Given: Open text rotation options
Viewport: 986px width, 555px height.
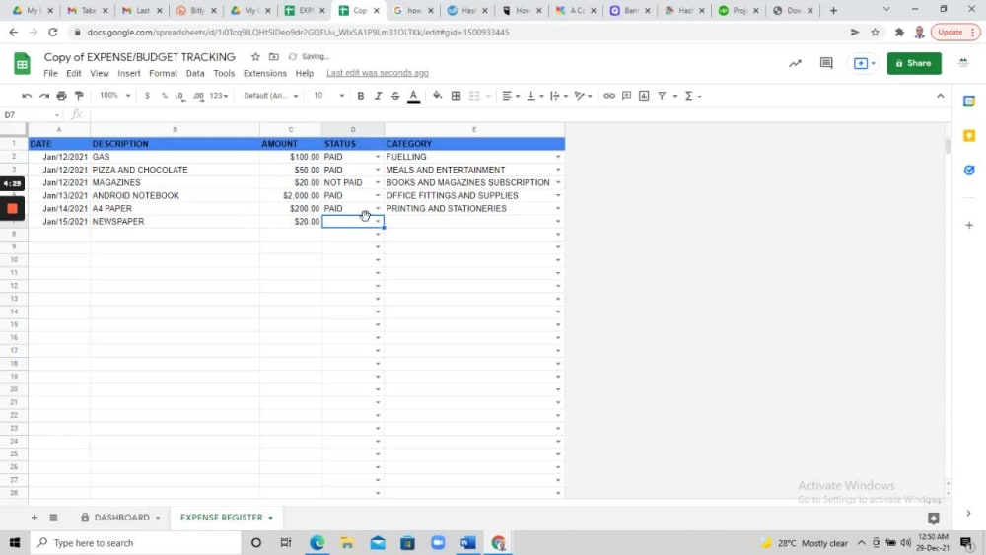Looking at the screenshot, I should pyautogui.click(x=583, y=96).
